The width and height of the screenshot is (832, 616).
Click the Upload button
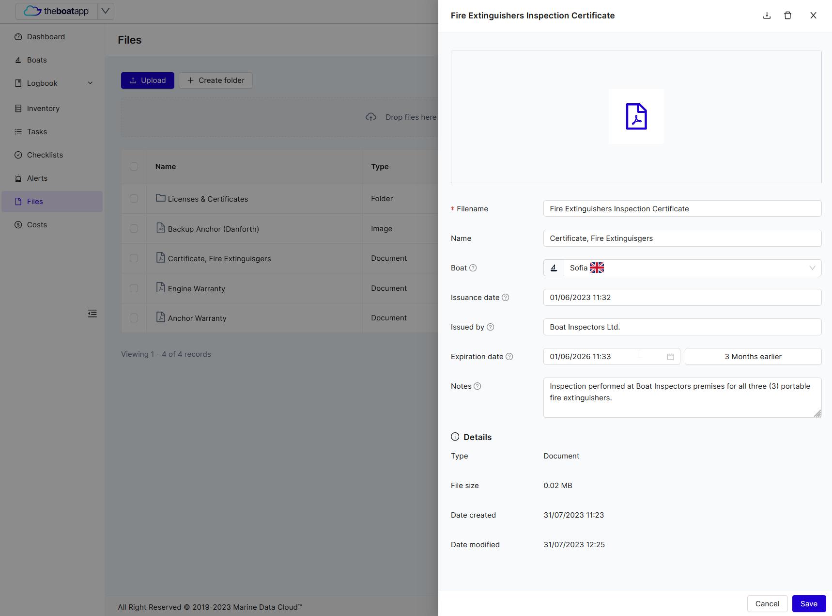pos(147,80)
